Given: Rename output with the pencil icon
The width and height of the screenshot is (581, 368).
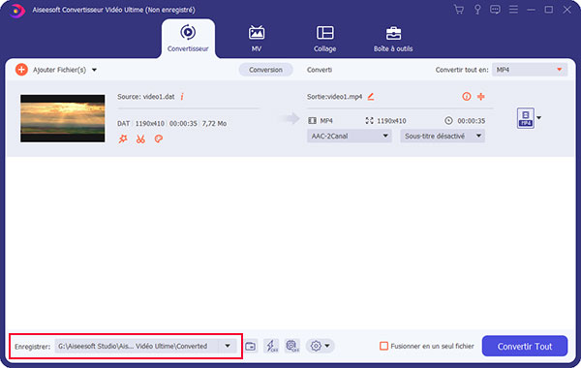Looking at the screenshot, I should [x=371, y=97].
